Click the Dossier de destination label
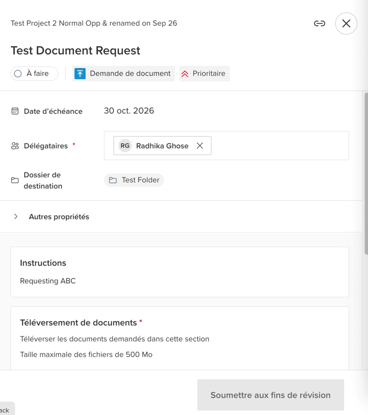This screenshot has height=415, width=368. (43, 180)
